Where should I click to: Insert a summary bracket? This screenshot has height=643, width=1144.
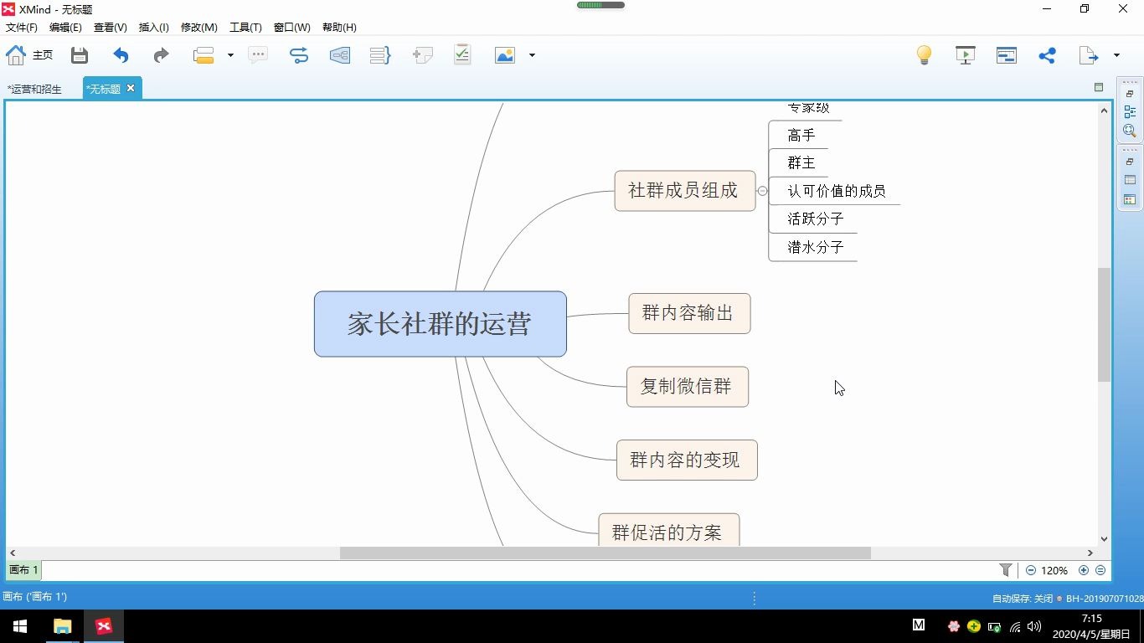pyautogui.click(x=380, y=55)
